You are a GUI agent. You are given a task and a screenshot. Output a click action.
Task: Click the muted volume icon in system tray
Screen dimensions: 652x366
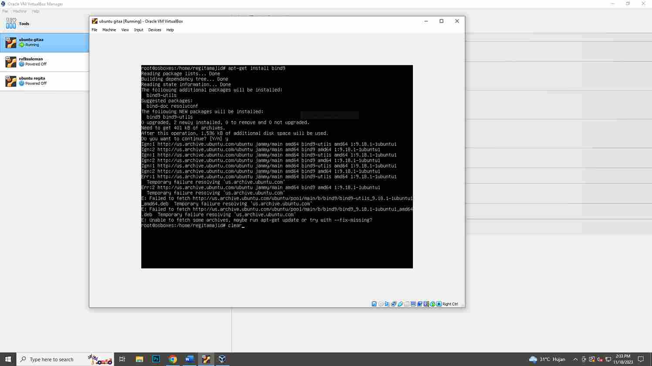[x=600, y=359]
